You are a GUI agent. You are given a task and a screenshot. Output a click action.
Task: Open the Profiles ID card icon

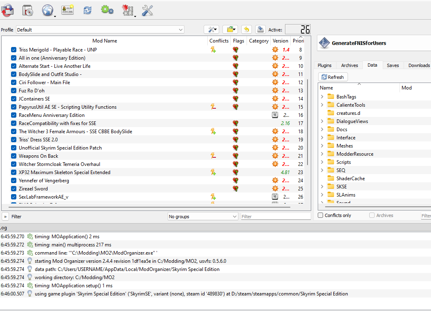point(67,11)
